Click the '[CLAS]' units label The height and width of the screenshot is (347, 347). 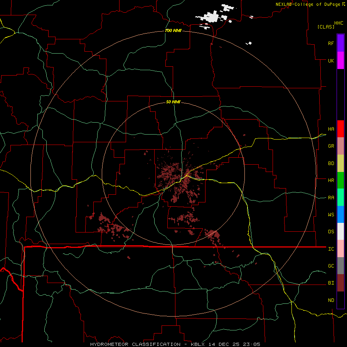pos(326,27)
